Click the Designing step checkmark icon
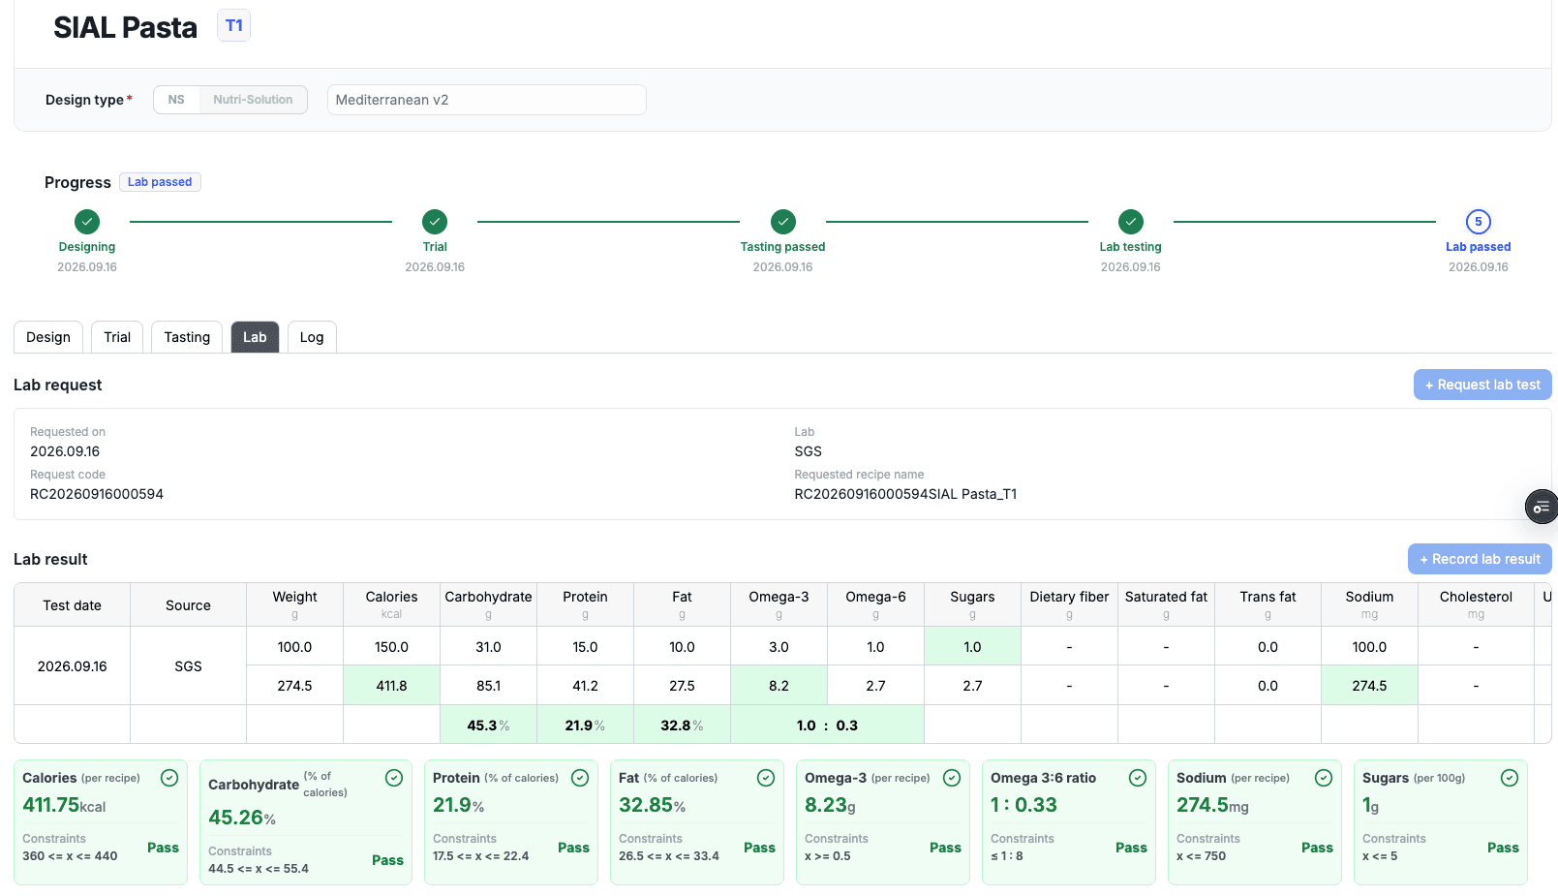The width and height of the screenshot is (1558, 896). tap(87, 222)
